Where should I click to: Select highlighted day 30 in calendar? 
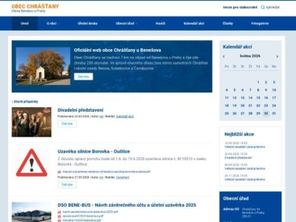coord(266,114)
